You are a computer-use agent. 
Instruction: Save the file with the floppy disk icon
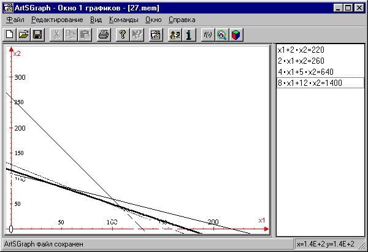(x=37, y=35)
